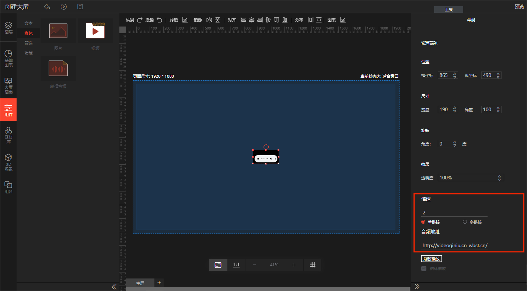Image resolution: width=527 pixels, height=291 pixels.
Task: Switch to the 筛选 component category
Action: tap(28, 43)
